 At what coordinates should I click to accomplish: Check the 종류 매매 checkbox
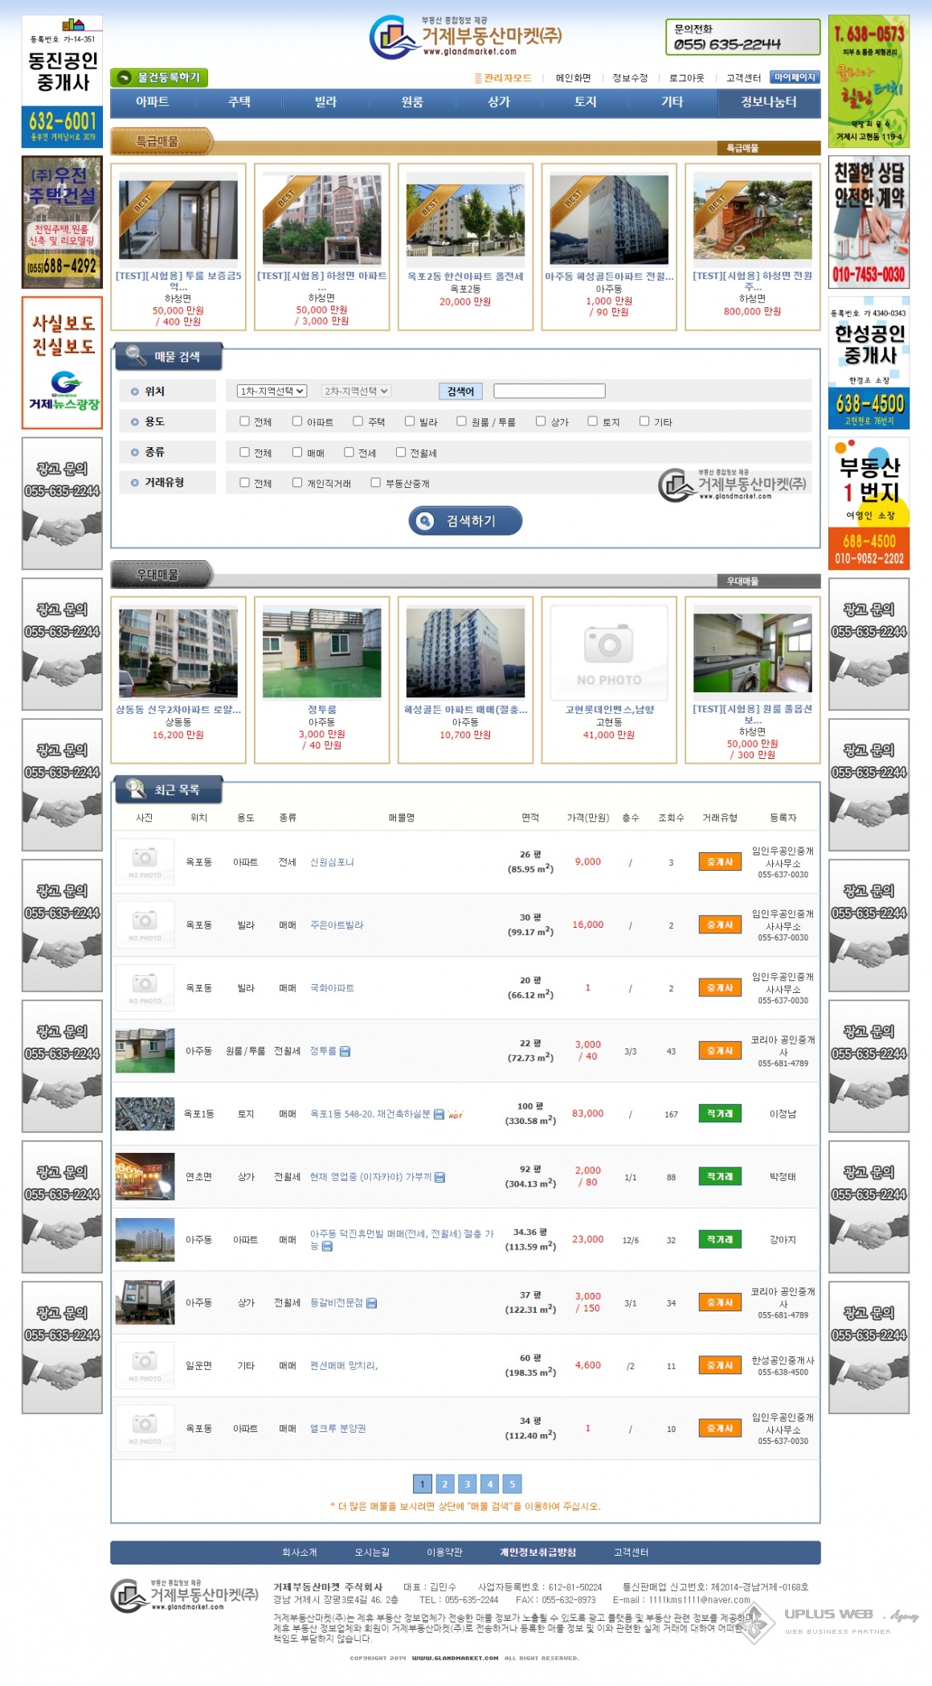pyautogui.click(x=297, y=452)
